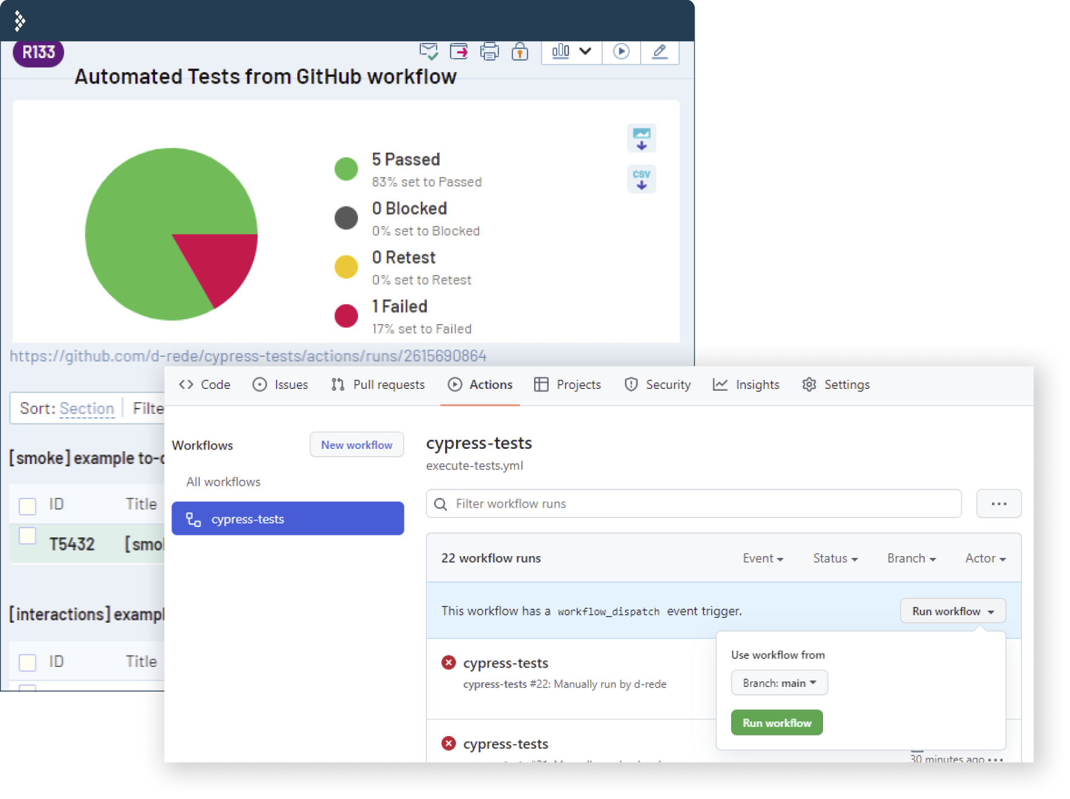Click the grey Blocked legend swatch
This screenshot has width=1070, height=799.
click(x=346, y=217)
